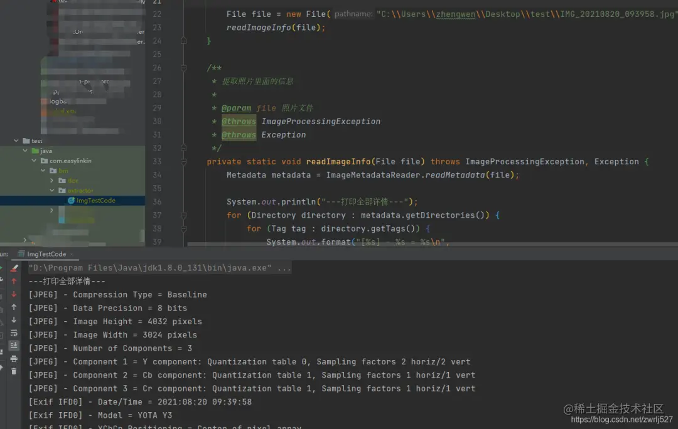Screen dimensions: 678x429
Task: Click @throws tag before ImageProcessingException in Javadoc
Action: pyautogui.click(x=239, y=122)
